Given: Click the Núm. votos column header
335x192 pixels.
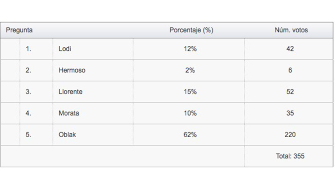Looking at the screenshot, I should tap(291, 30).
